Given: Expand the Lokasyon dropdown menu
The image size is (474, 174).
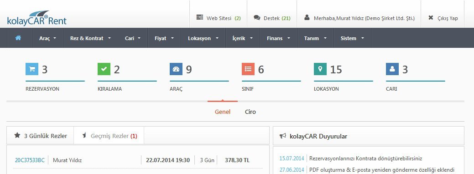Looking at the screenshot, I should 203,38.
